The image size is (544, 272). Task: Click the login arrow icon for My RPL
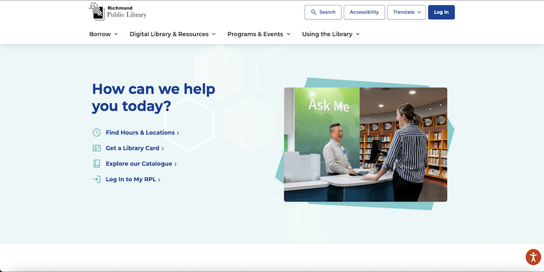(97, 179)
